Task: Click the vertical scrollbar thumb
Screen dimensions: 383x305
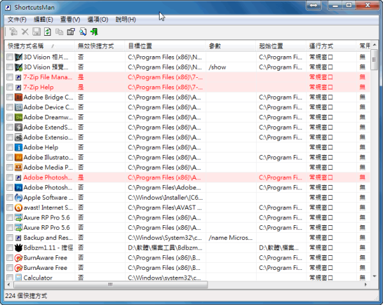Action: (x=374, y=59)
